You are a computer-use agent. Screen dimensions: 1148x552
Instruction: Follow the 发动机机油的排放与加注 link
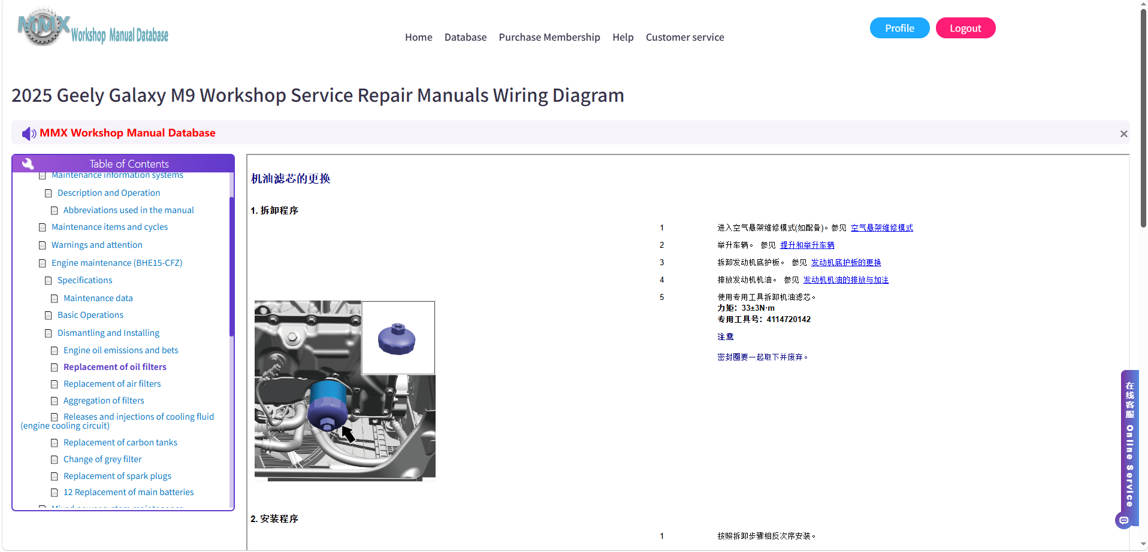tap(845, 280)
